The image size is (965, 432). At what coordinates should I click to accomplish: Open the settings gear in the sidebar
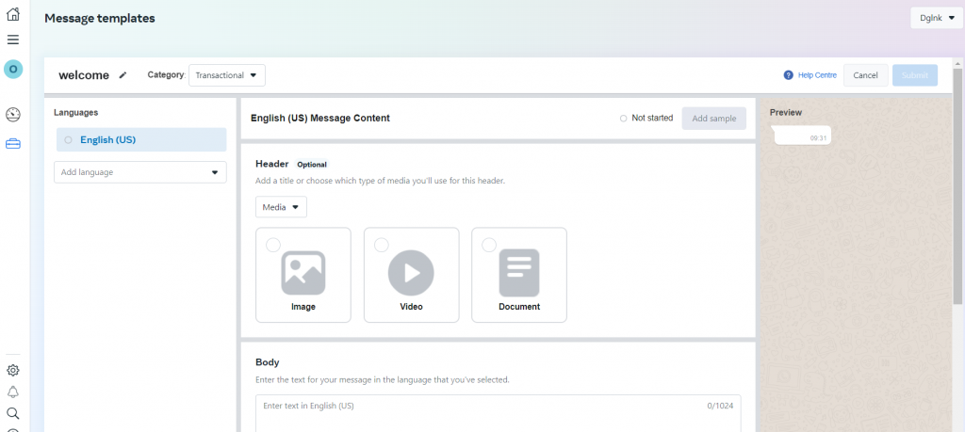point(13,370)
